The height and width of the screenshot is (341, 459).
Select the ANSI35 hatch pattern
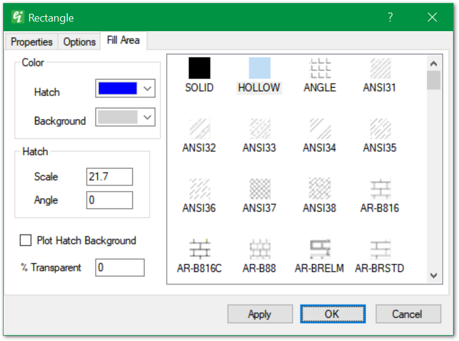[x=380, y=135]
